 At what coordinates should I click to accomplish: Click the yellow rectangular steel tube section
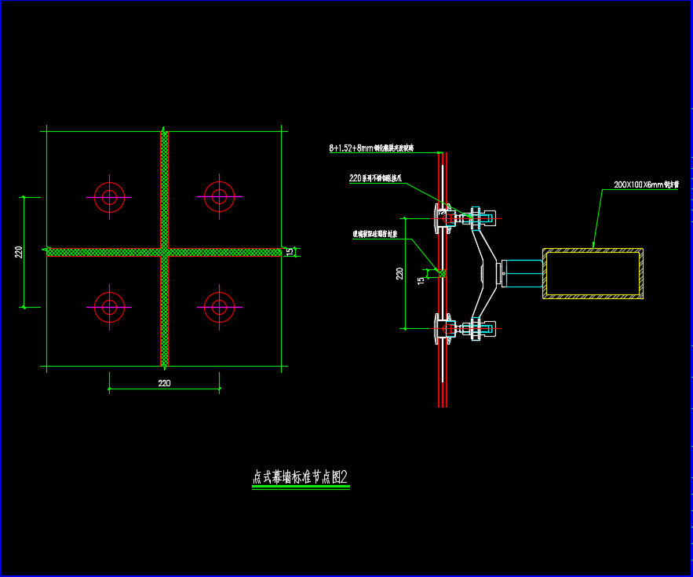pos(593,273)
